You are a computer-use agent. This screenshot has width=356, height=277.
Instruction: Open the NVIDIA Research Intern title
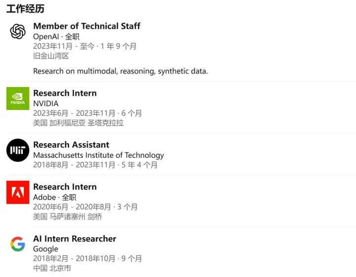click(65, 93)
